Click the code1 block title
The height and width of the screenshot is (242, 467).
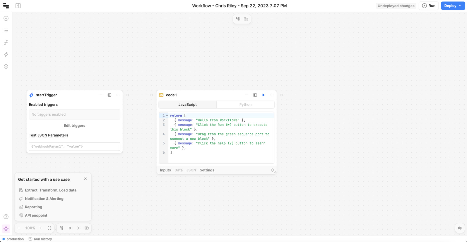coord(171,95)
